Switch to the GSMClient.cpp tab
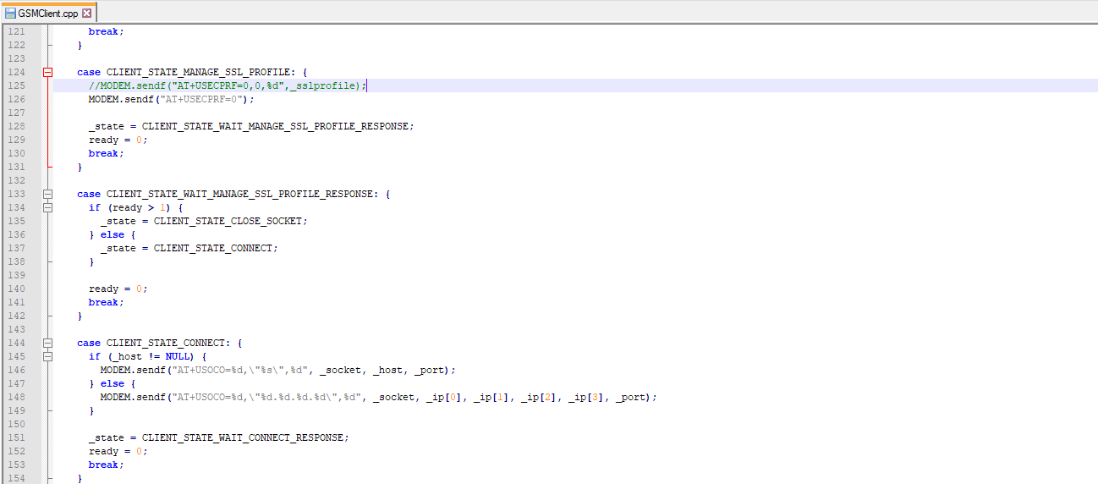The height and width of the screenshot is (484, 1098). pos(48,14)
